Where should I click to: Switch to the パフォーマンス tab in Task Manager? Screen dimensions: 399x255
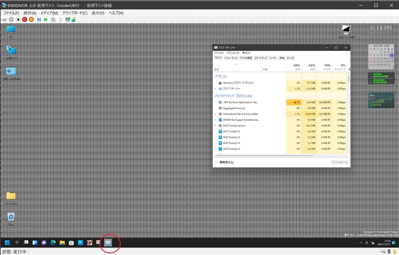pyautogui.click(x=231, y=58)
